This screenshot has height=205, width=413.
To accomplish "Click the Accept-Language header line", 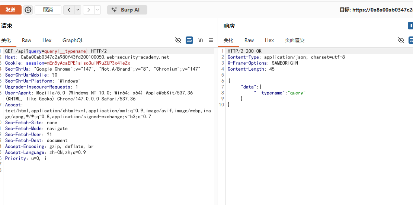I will click(x=45, y=152).
